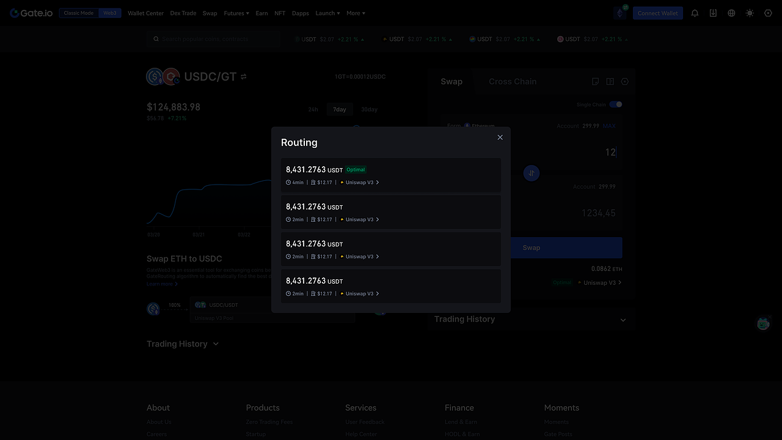Switch to Web3 mode

point(110,13)
